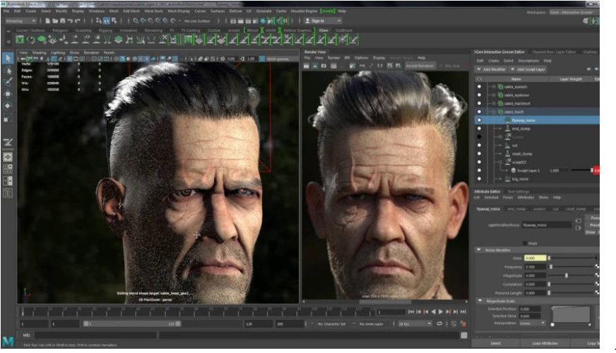Choose the Lasso select tool
The height and width of the screenshot is (353, 616).
pos(8,71)
